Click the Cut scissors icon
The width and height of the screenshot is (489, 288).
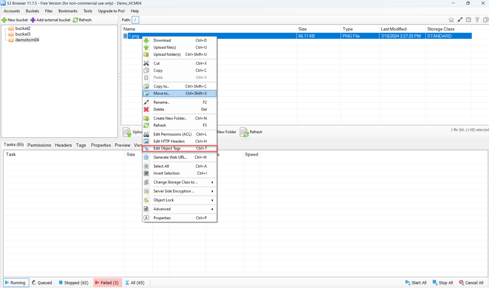coord(146,63)
